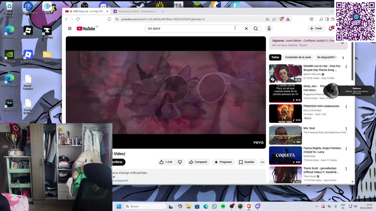Open File Explorer from the taskbar
The width and height of the screenshot is (376, 211).
point(188,206)
